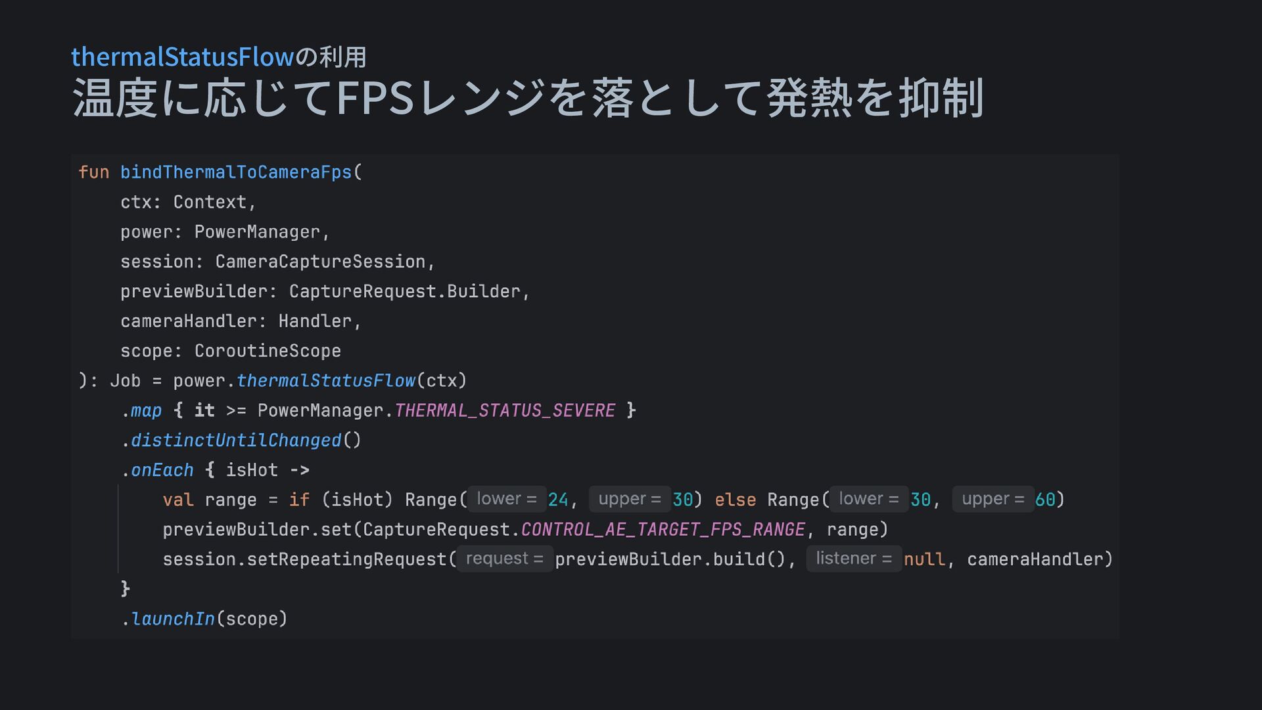Image resolution: width=1262 pixels, height=710 pixels.
Task: Click the number 24 literal
Action: pyautogui.click(x=557, y=500)
